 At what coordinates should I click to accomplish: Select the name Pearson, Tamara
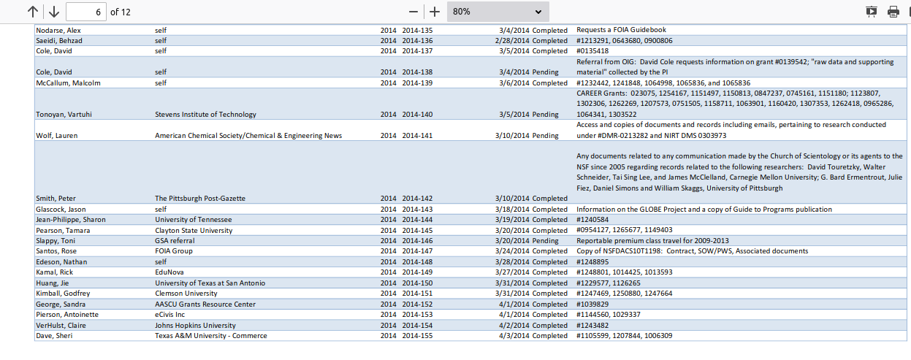click(63, 231)
